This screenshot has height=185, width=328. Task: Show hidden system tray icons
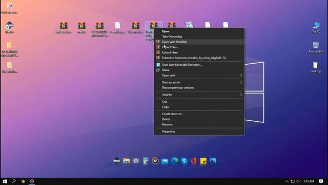tap(287, 181)
